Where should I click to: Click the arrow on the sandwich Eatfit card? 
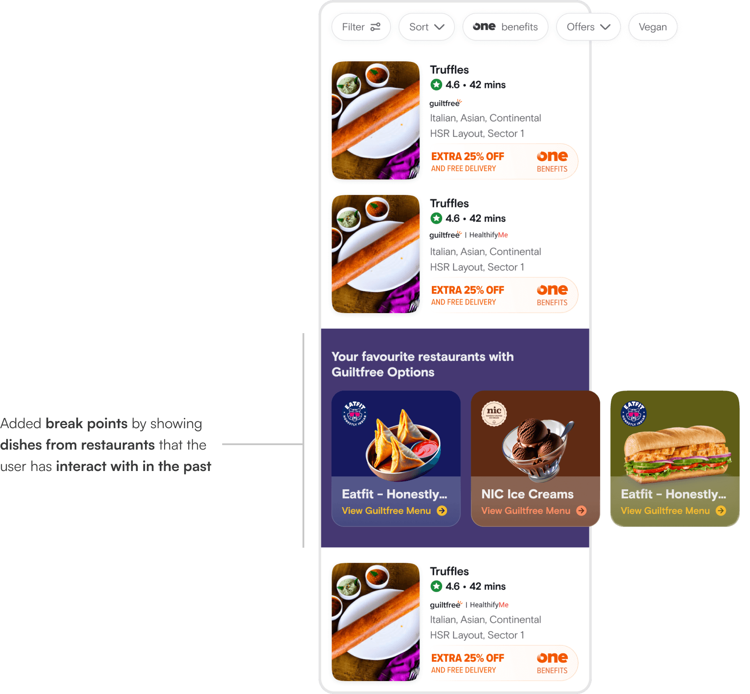point(721,511)
